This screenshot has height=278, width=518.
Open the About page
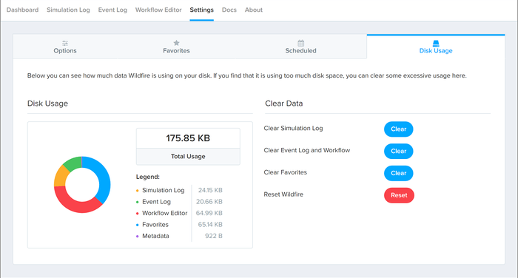coord(254,10)
